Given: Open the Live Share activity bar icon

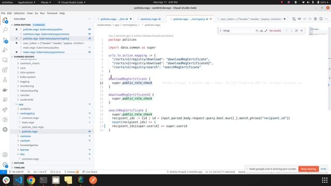Looking at the screenshot, I should 5,110.
